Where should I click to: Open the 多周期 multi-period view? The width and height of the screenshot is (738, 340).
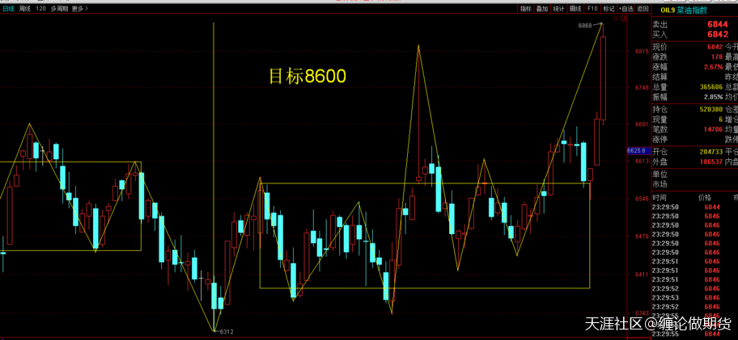click(59, 9)
